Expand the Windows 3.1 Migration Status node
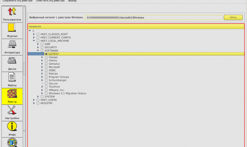The height and width of the screenshot is (147, 247). tap(42, 93)
